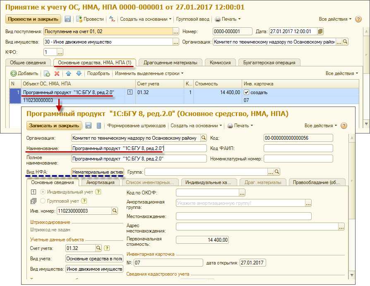The image size is (370, 286).
Task: Open Все действия menu in upper document toolbar
Action: [x=335, y=19]
